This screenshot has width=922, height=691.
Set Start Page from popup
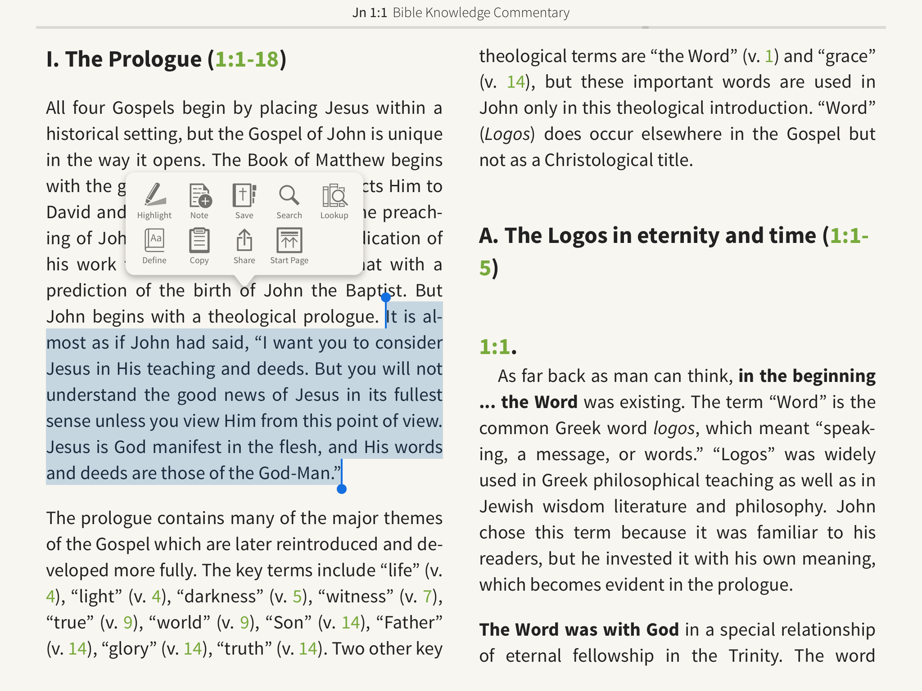289,246
